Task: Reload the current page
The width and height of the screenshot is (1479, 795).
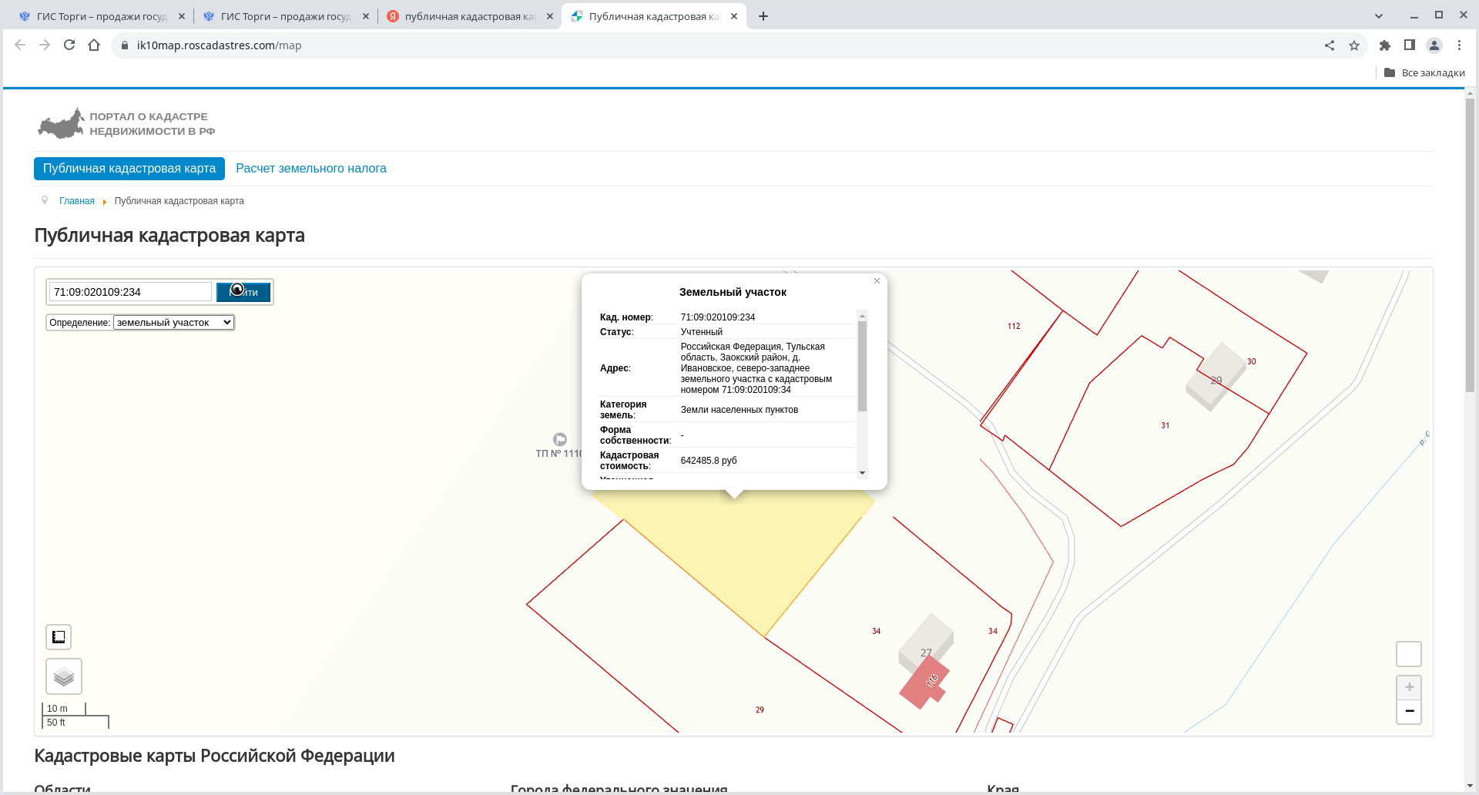Action: [69, 45]
